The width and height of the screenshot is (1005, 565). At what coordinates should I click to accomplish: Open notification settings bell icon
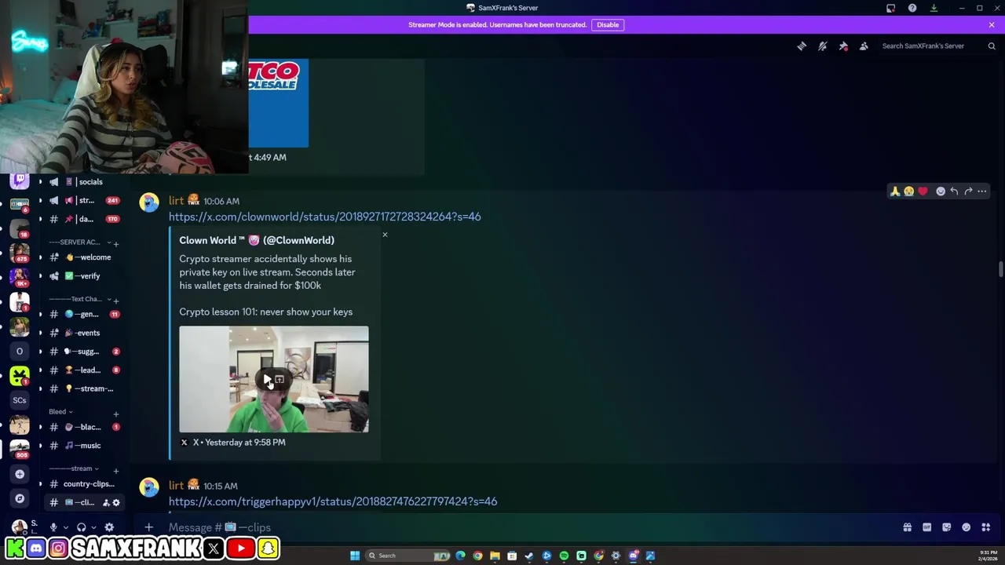[x=822, y=46]
